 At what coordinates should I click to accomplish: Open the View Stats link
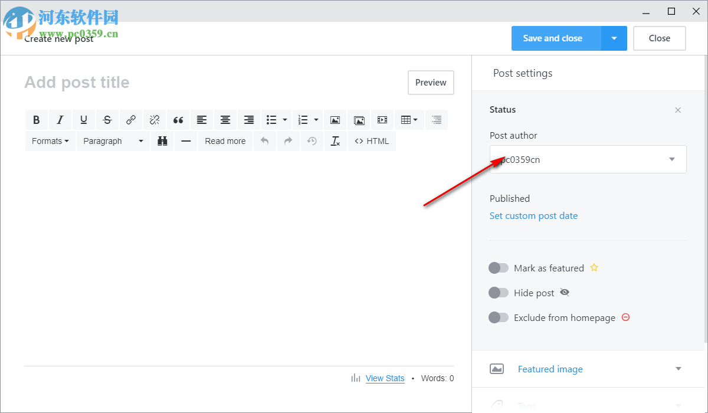(x=385, y=378)
